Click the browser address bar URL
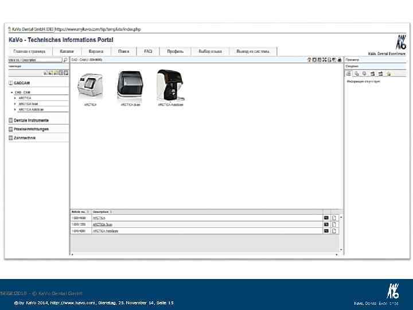 tap(98, 29)
